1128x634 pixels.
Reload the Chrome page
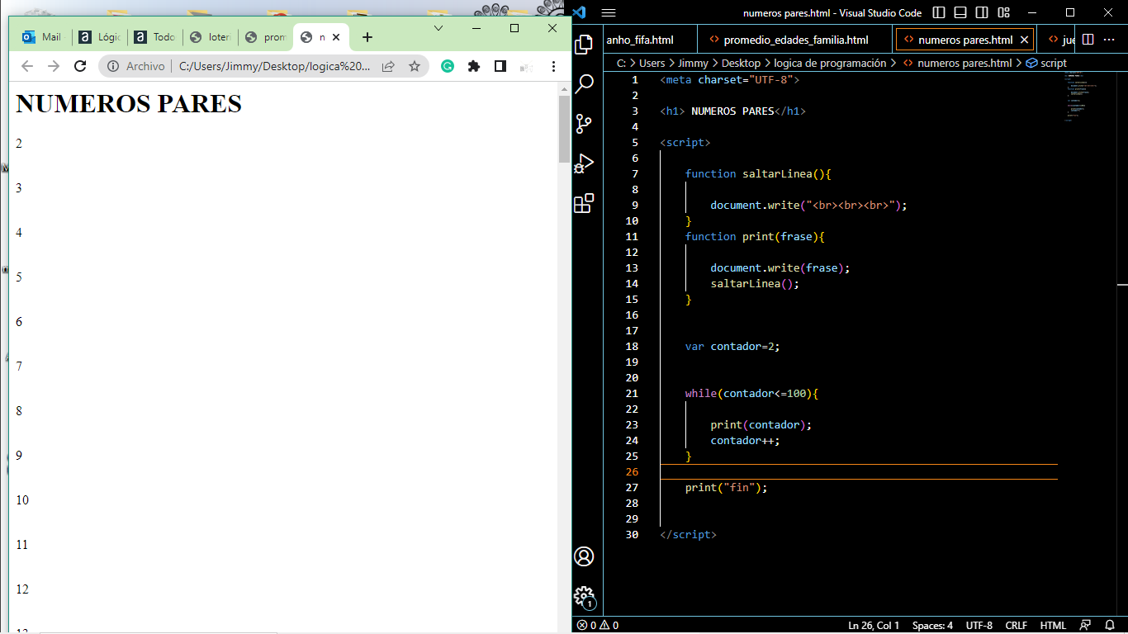[x=80, y=66]
